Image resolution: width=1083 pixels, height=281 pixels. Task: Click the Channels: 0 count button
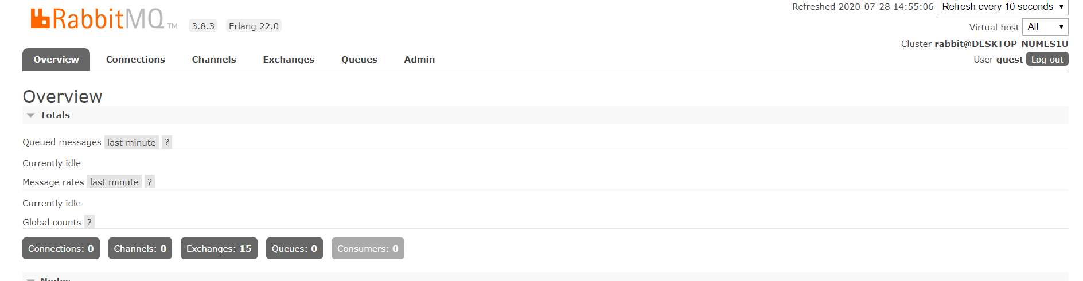coord(140,249)
